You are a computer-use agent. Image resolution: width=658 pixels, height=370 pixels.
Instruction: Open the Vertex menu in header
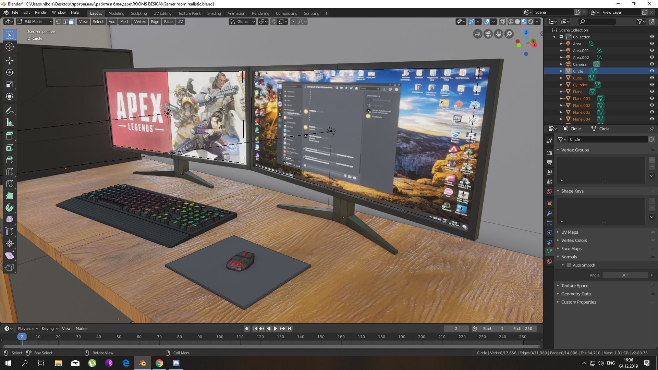pos(140,22)
